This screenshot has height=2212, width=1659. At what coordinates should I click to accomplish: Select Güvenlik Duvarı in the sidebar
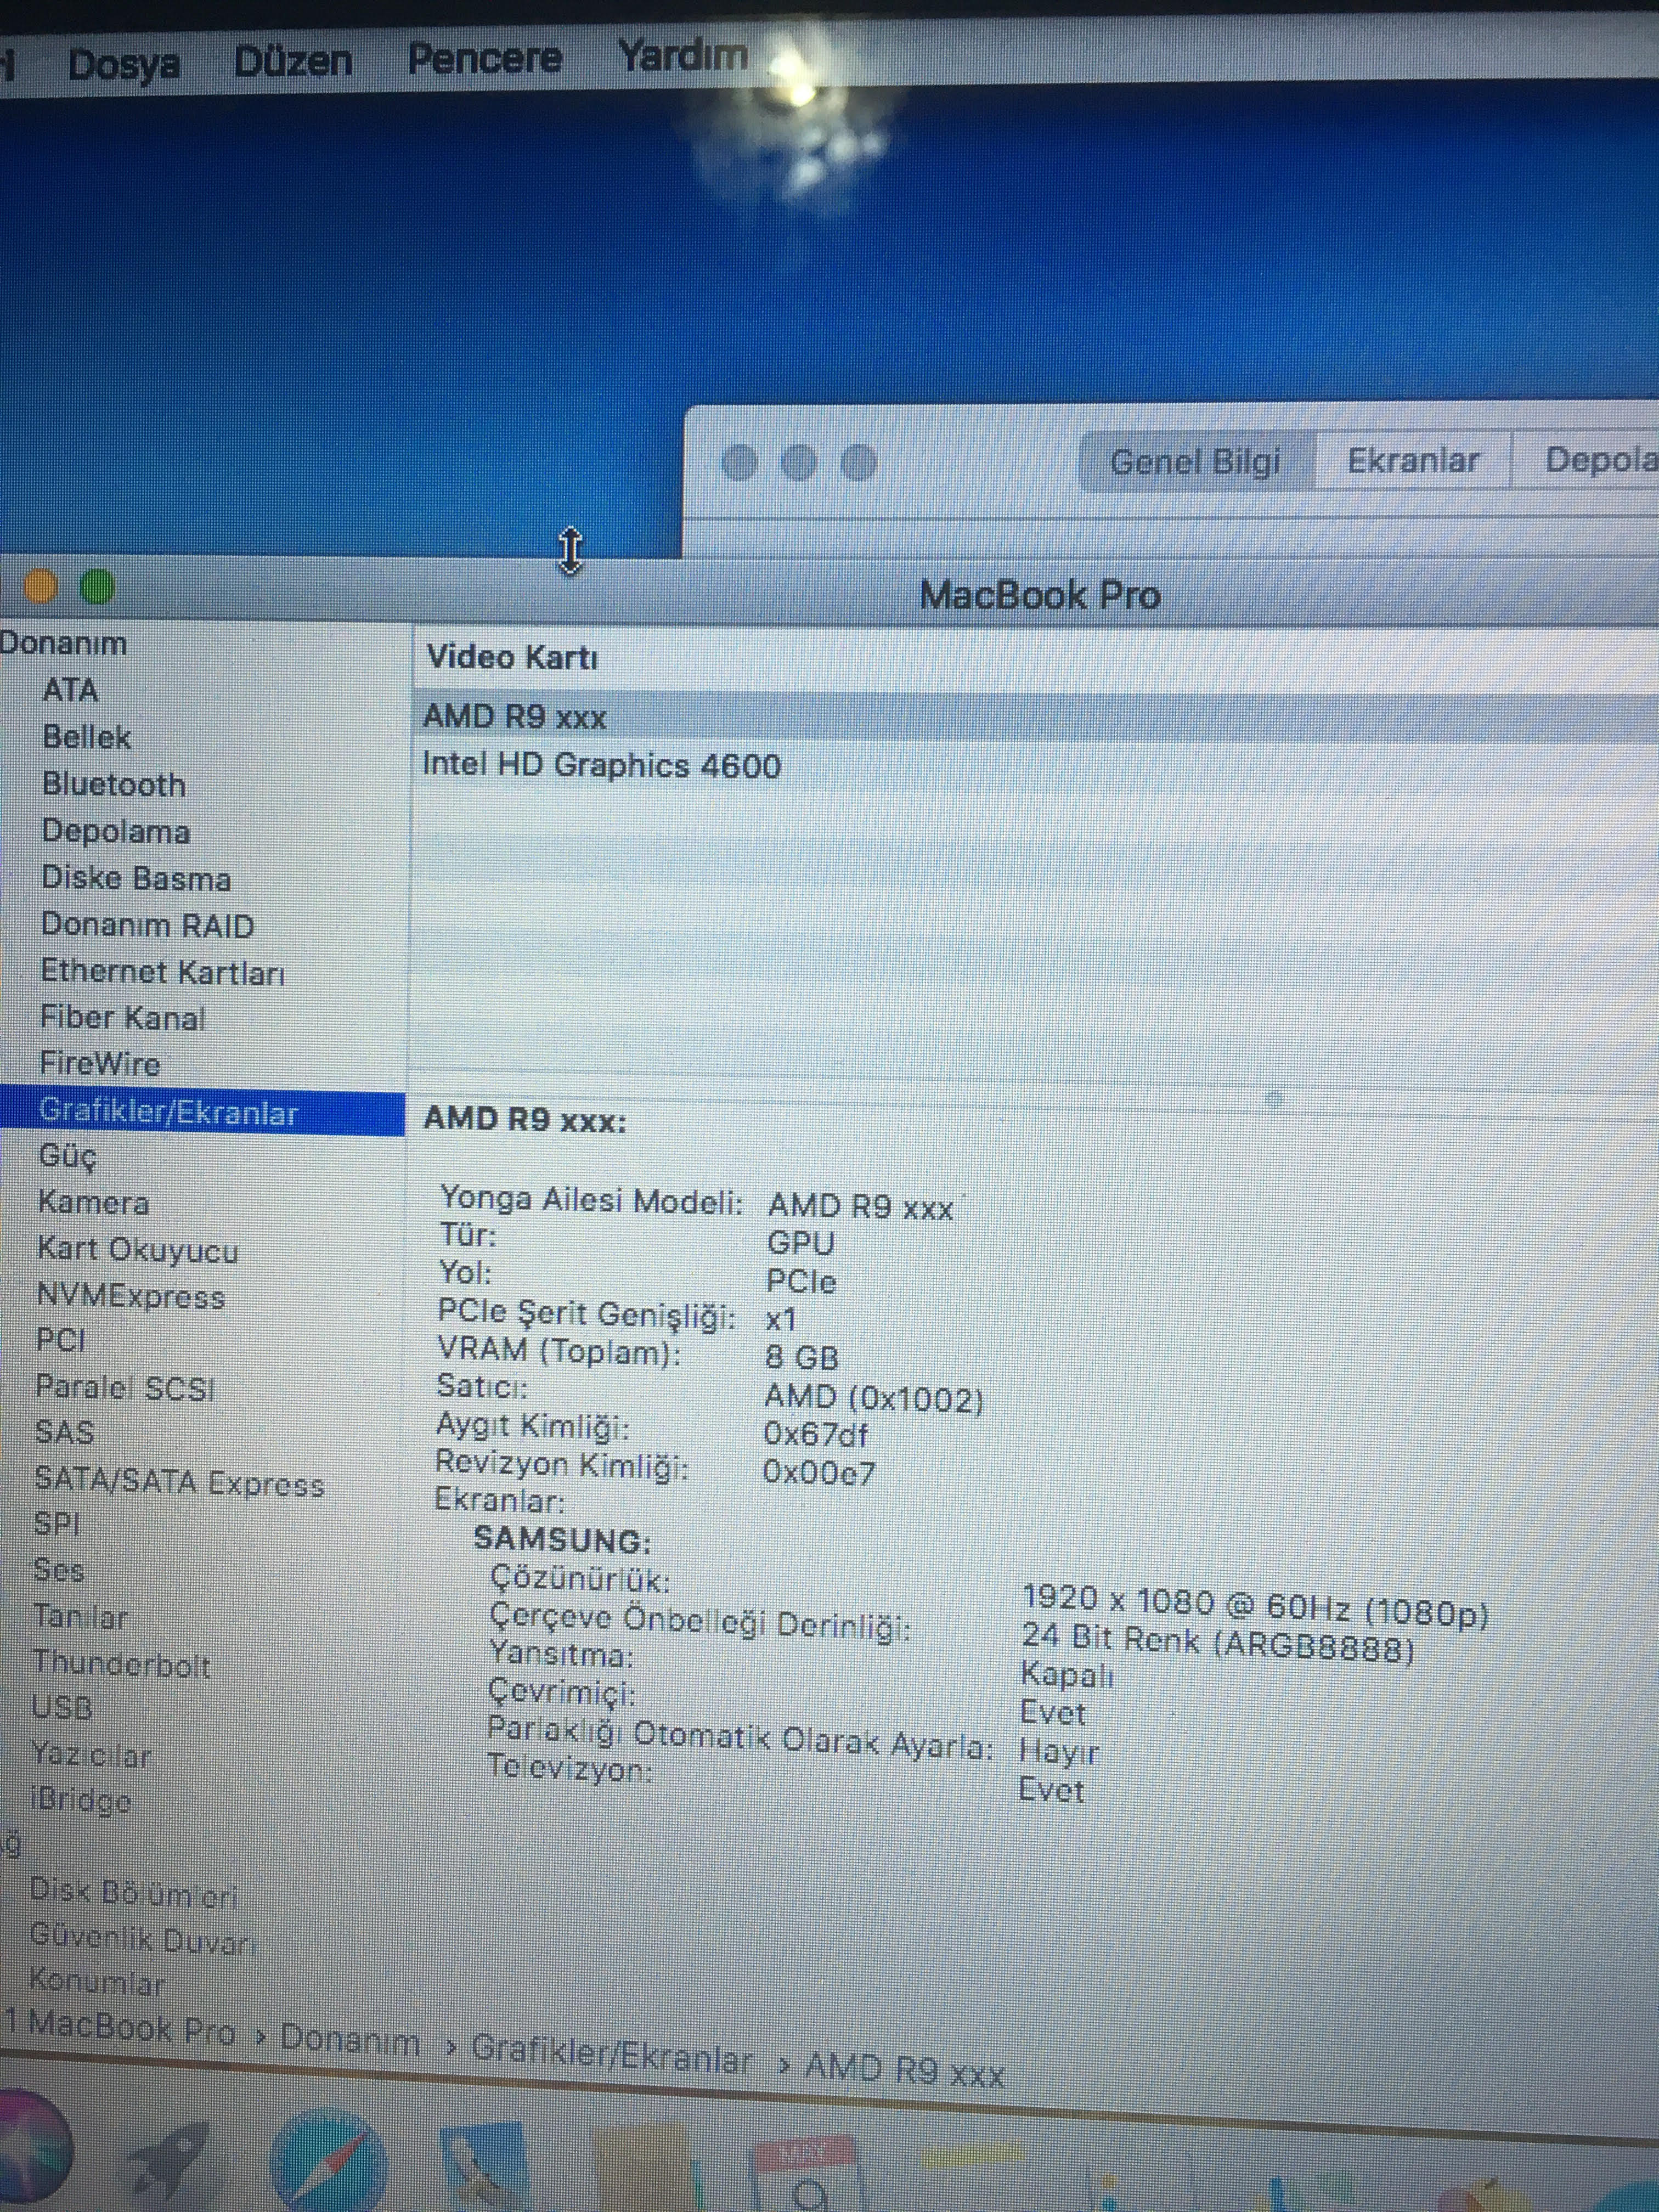[142, 1939]
